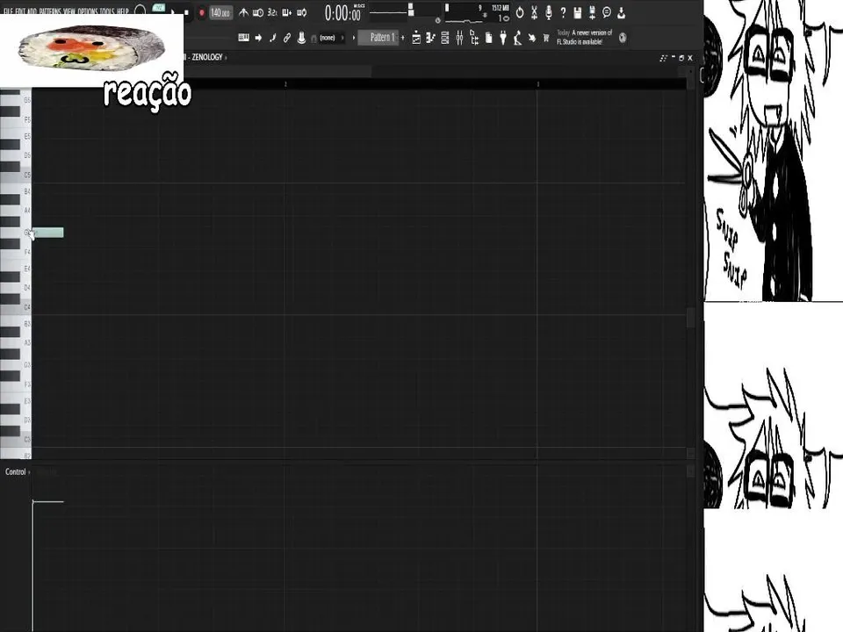Viewport: 843px width, 632px height.
Task: Open the speech bubble info icon
Action: (x=607, y=12)
